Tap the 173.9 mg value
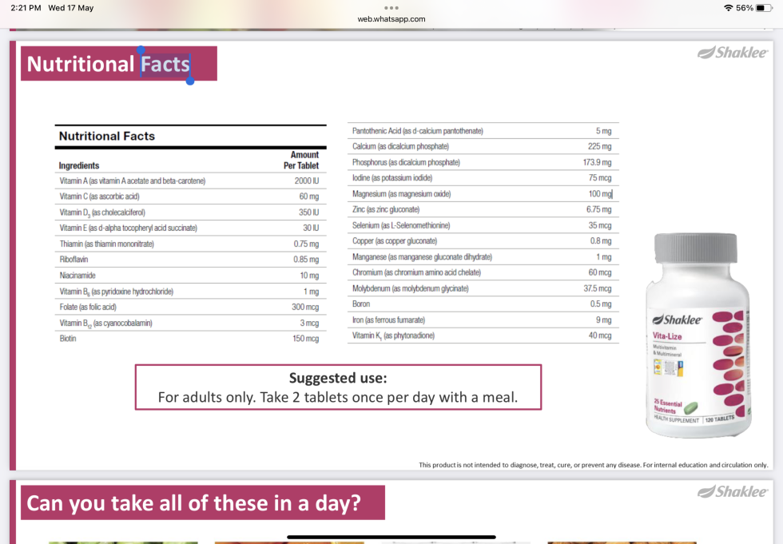The width and height of the screenshot is (783, 544). 598,162
